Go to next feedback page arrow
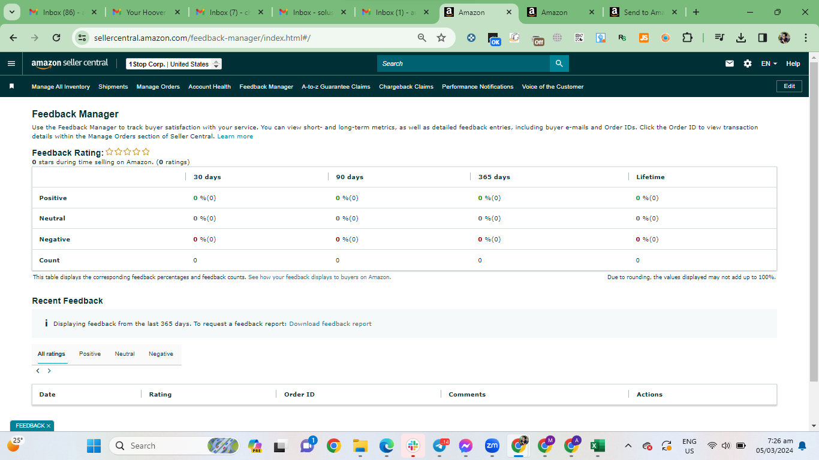Image resolution: width=819 pixels, height=460 pixels. click(49, 371)
